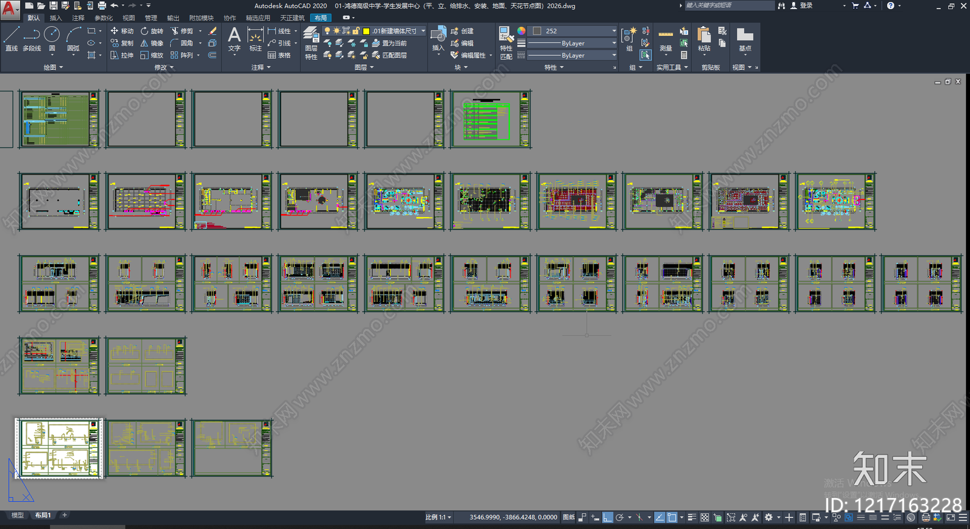The image size is (970, 529).
Task: Open the 天正建筑 ribbon tab
Action: coord(292,18)
